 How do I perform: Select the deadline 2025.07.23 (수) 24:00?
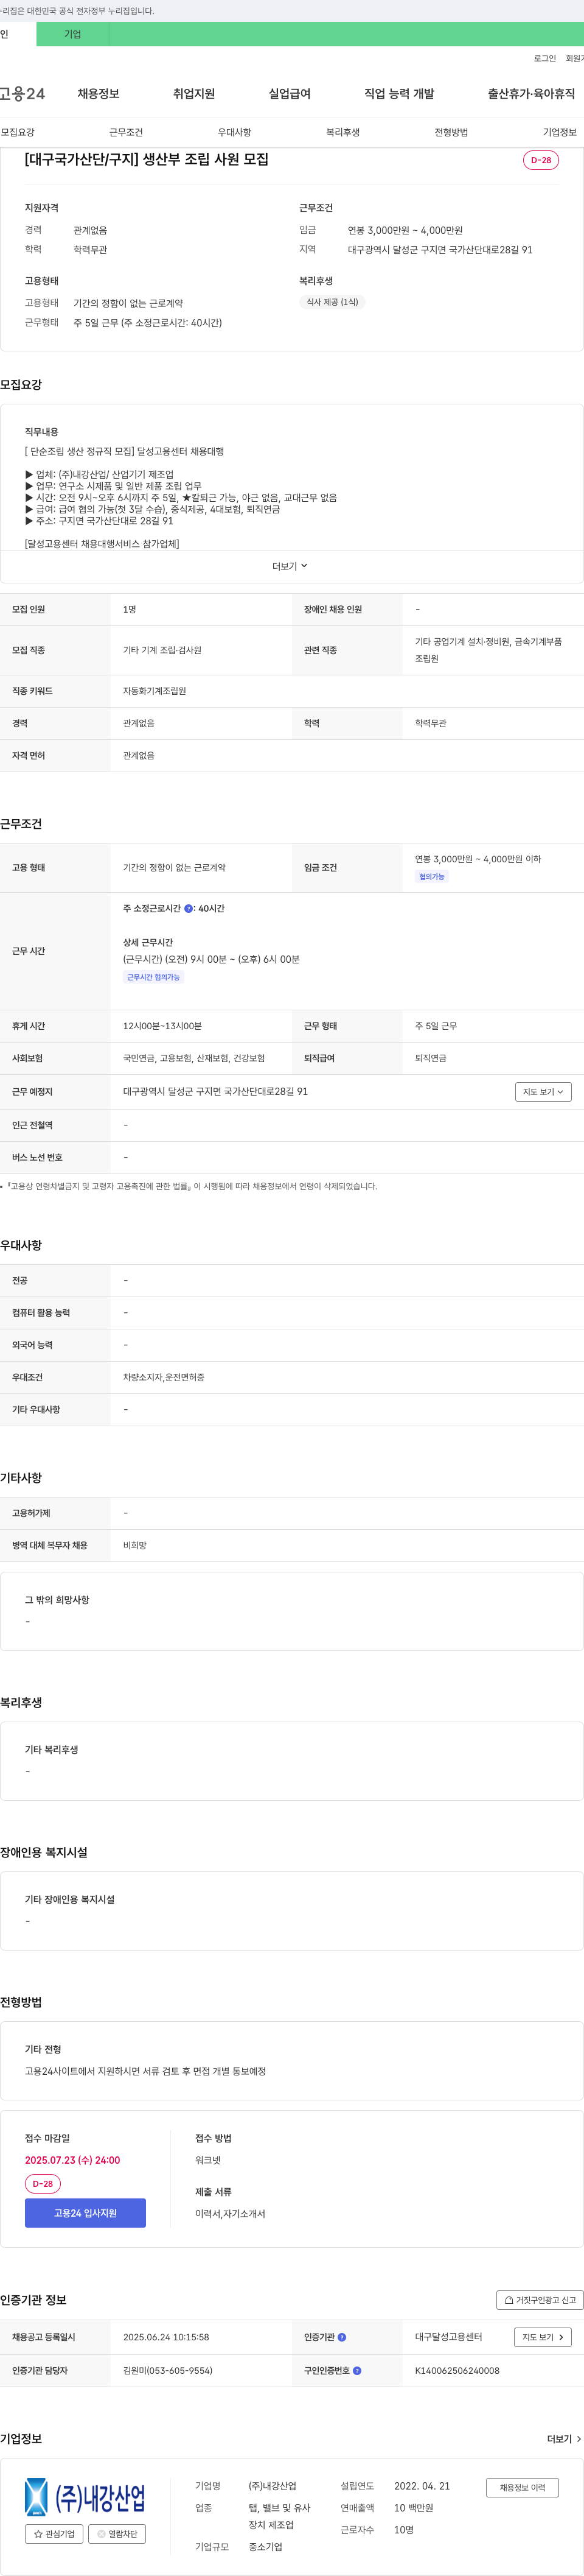[x=72, y=2160]
